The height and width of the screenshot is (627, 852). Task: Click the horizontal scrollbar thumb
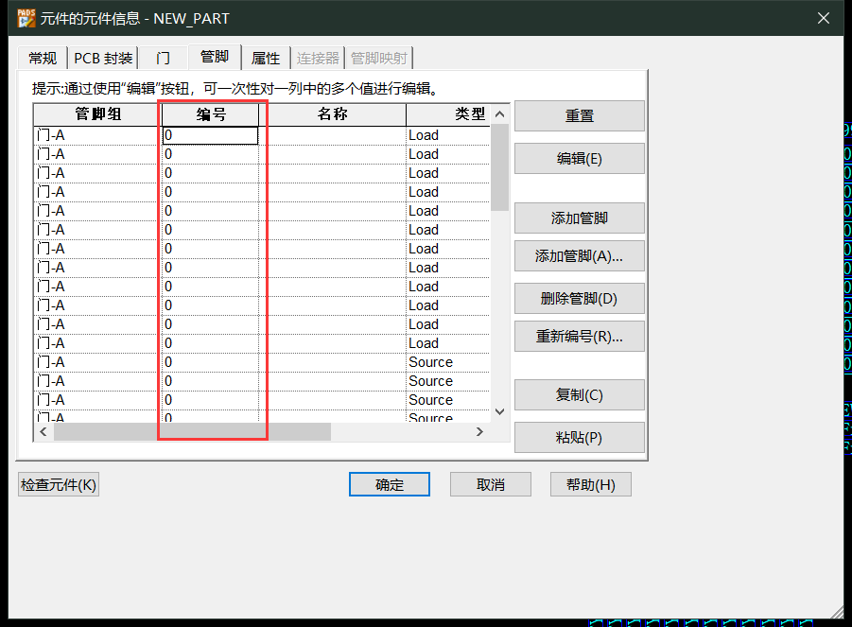[192, 432]
